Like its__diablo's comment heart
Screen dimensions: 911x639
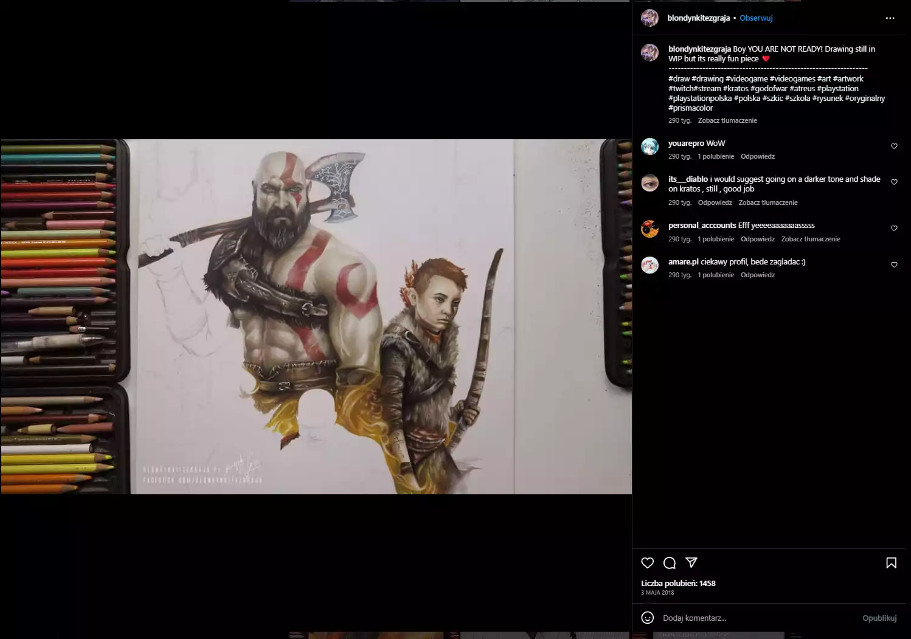click(894, 182)
